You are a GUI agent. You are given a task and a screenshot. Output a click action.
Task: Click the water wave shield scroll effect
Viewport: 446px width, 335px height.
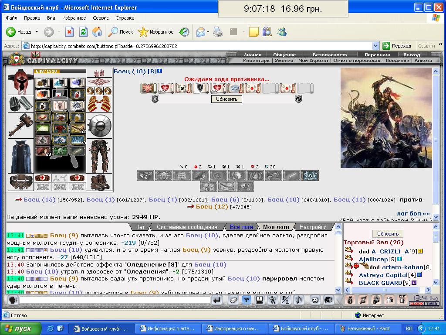[60, 83]
